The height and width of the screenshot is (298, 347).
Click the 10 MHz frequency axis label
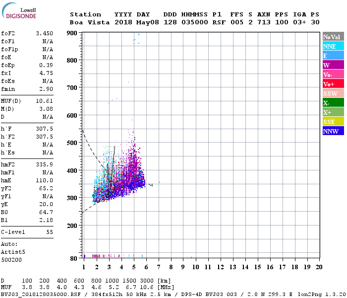tap(195, 267)
